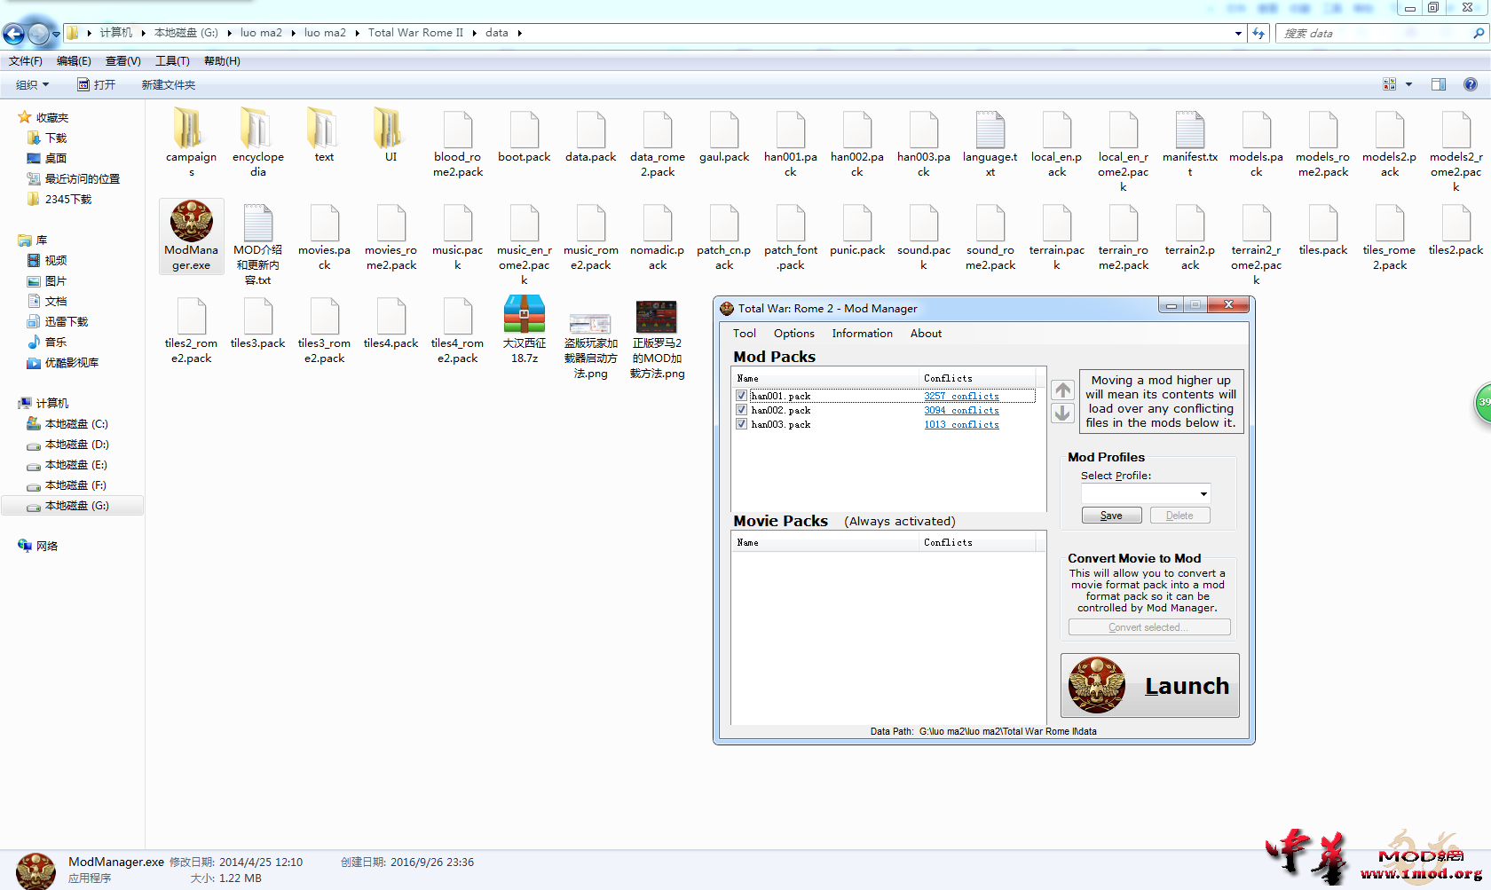Select the campaigns folder icon
This screenshot has height=890, width=1491.
tap(189, 129)
